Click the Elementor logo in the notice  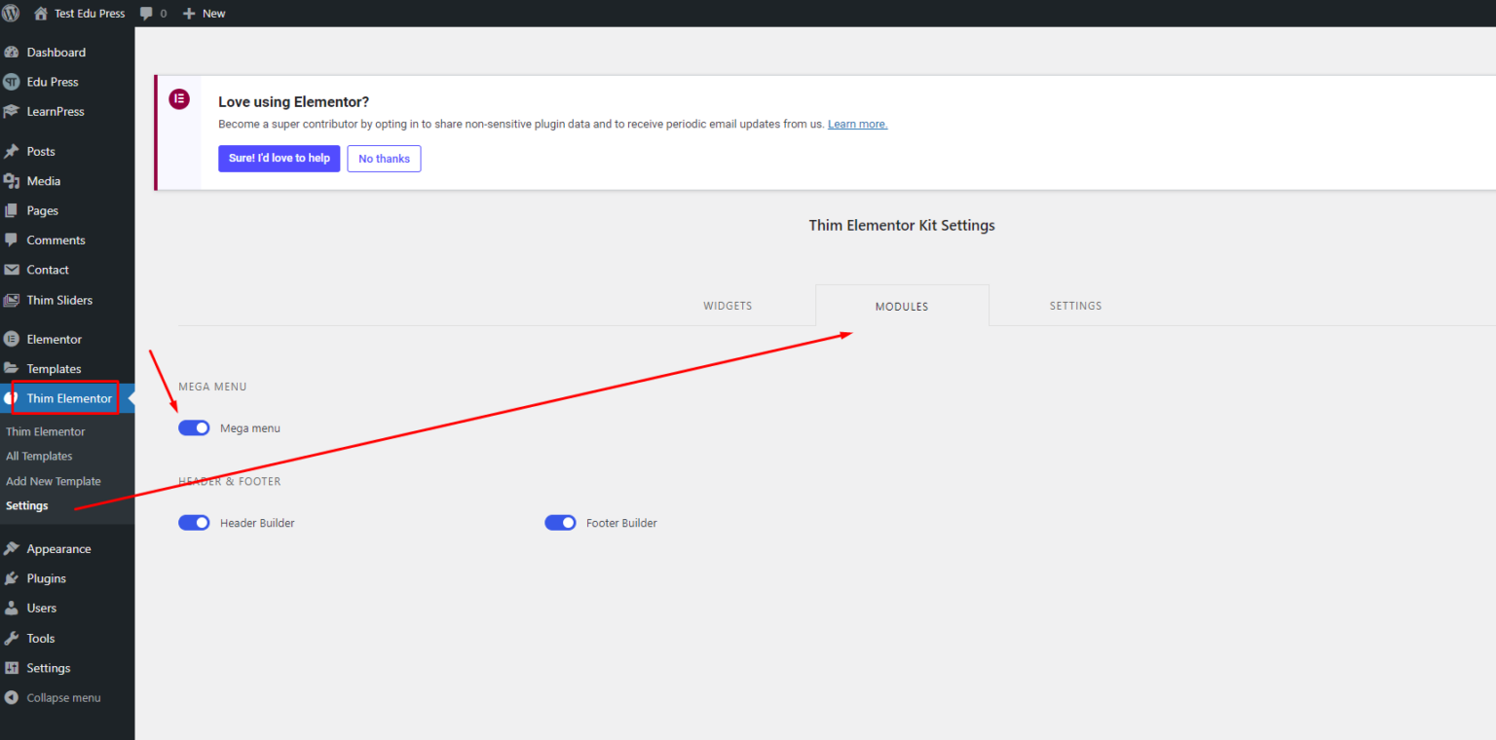click(x=179, y=98)
